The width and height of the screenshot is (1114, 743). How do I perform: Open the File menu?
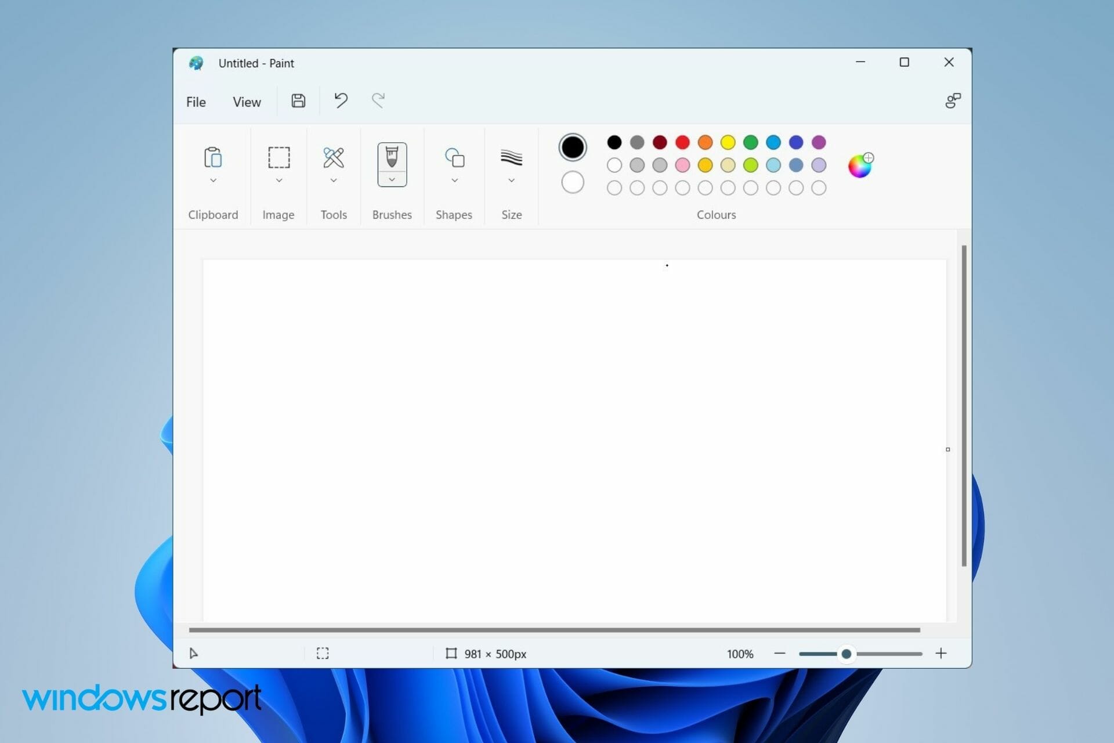(196, 102)
